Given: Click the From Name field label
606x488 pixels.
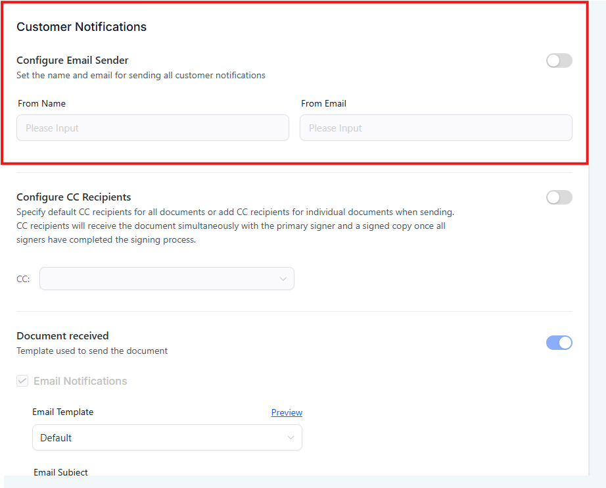Looking at the screenshot, I should point(42,103).
